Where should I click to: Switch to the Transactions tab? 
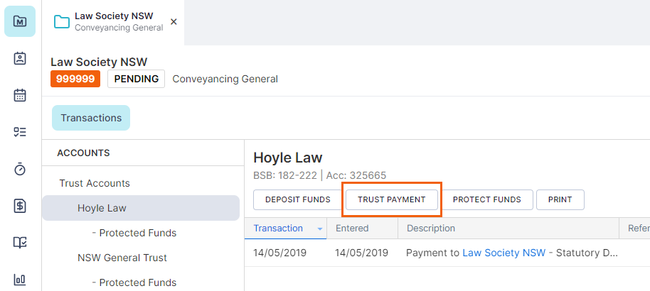91,118
